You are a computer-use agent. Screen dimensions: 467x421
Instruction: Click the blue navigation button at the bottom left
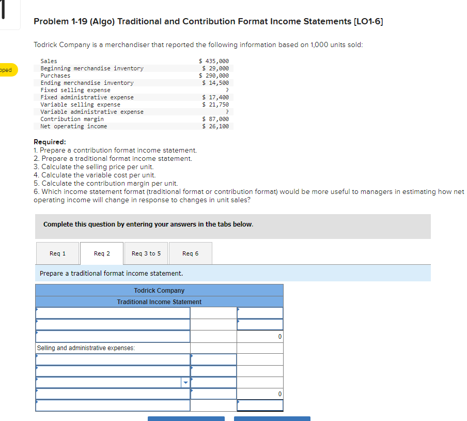pos(186,418)
